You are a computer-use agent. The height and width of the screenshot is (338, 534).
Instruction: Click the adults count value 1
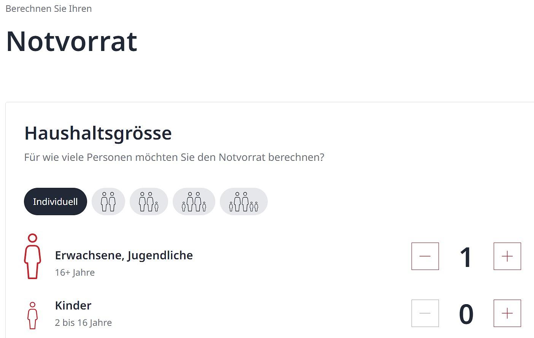(466, 257)
